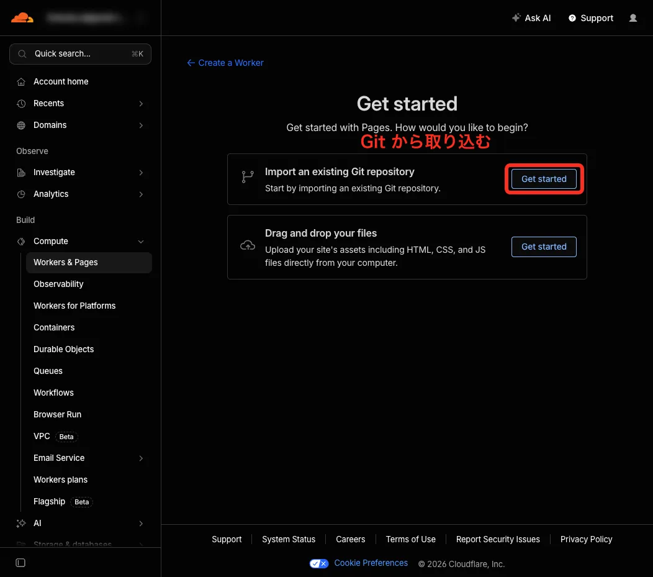Viewport: 653px width, 577px height.
Task: Select Workers & Pages menu item
Action: [x=89, y=263]
